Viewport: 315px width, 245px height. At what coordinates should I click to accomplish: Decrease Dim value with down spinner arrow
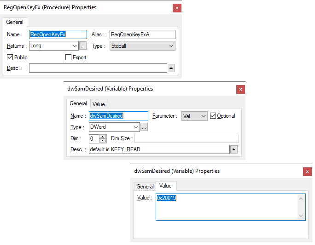pyautogui.click(x=103, y=140)
